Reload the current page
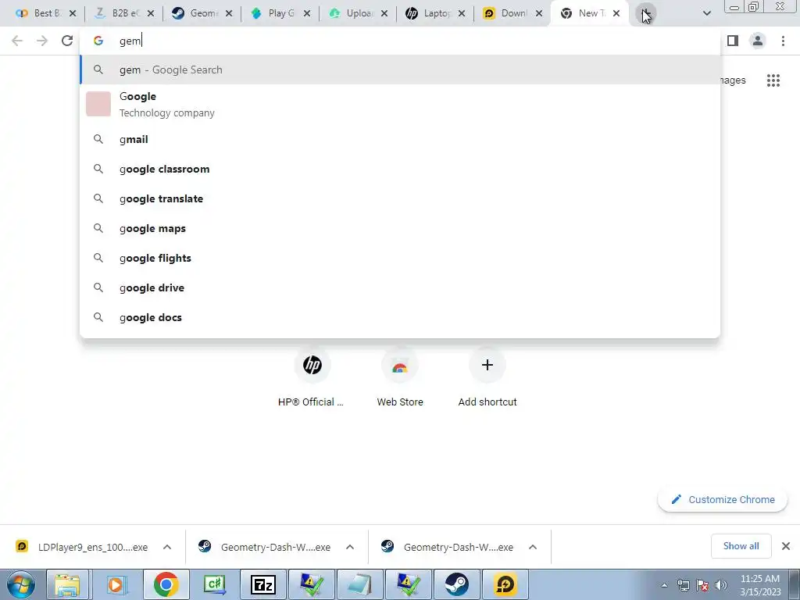Image resolution: width=800 pixels, height=600 pixels. click(x=67, y=41)
